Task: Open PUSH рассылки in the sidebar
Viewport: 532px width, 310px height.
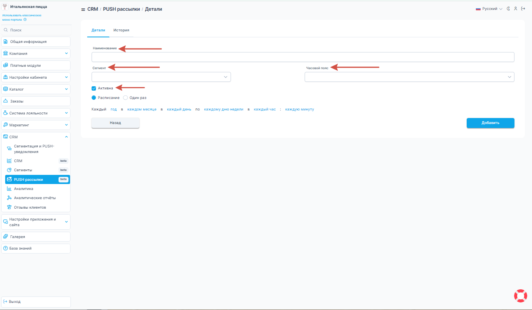Action: pos(37,180)
